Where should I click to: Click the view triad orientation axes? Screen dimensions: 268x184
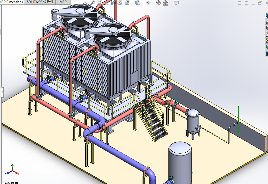[x=12, y=169]
